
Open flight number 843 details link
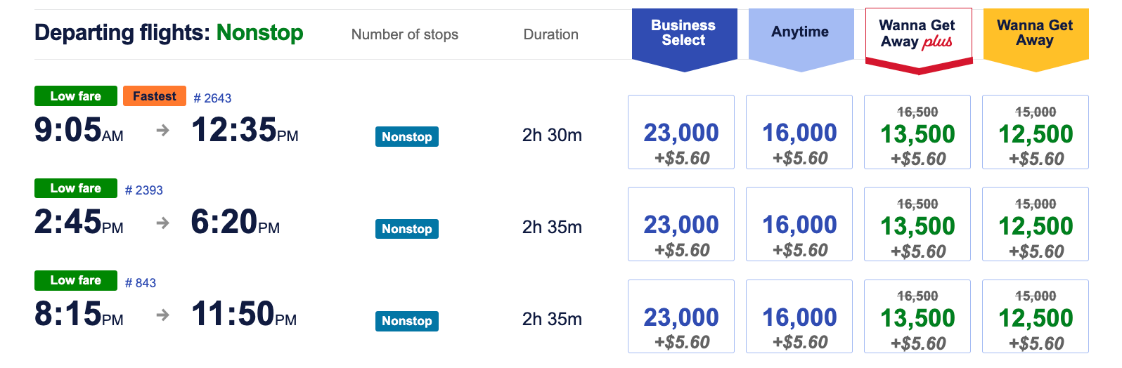click(x=141, y=283)
